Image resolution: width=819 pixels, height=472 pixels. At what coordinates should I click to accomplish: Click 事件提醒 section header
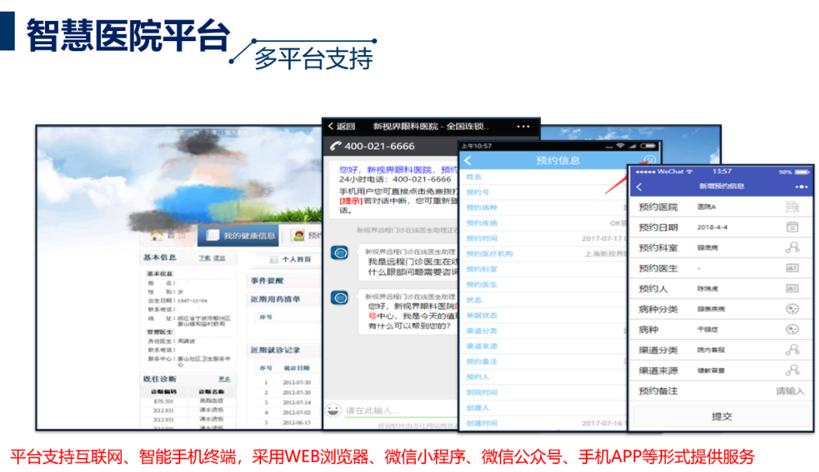267,280
